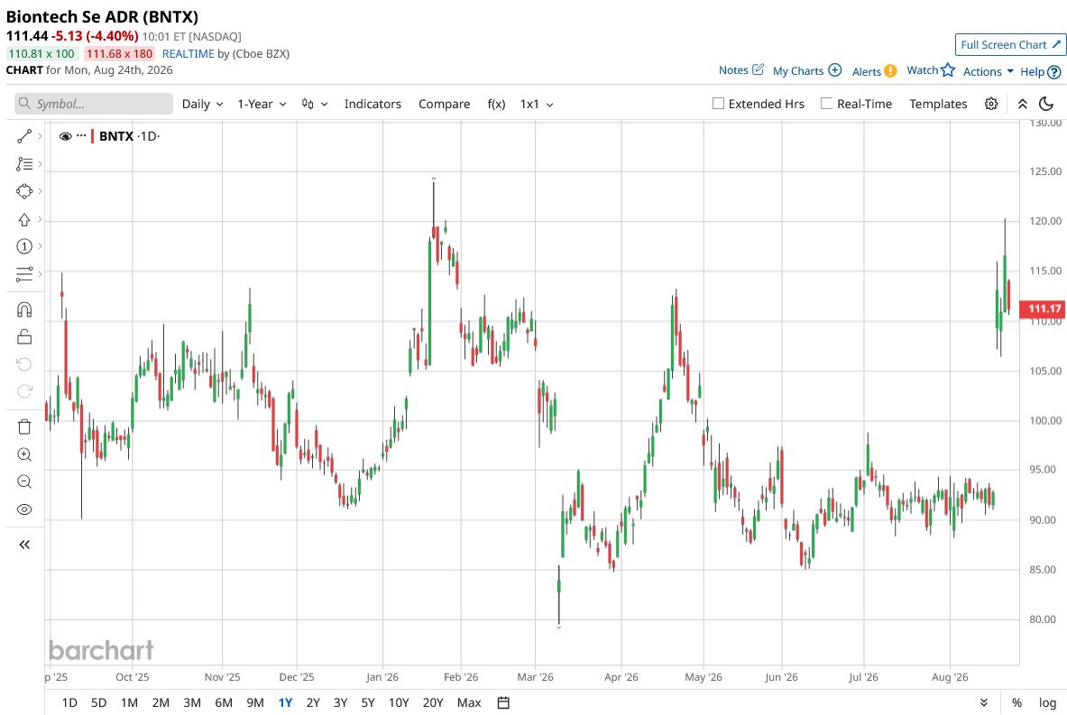Expand the Actions dropdown
The width and height of the screenshot is (1067, 715).
click(988, 71)
